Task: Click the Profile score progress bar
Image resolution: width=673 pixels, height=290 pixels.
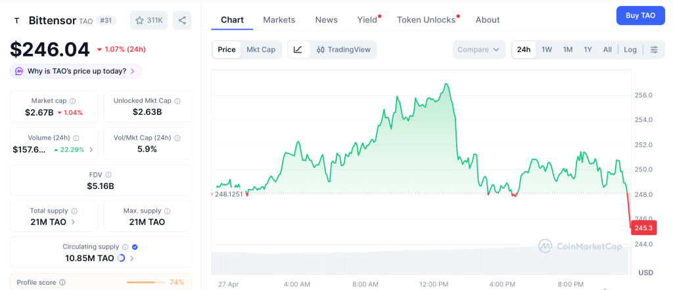Action: 145,282
